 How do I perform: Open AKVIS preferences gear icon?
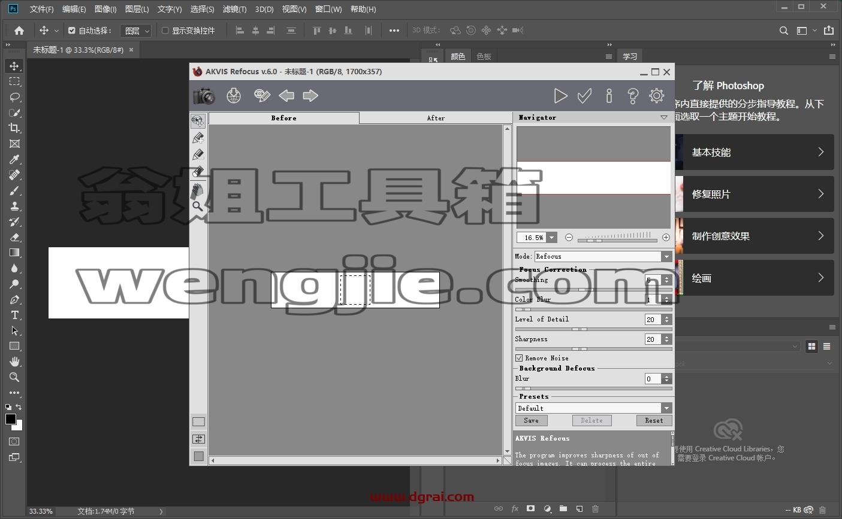657,96
